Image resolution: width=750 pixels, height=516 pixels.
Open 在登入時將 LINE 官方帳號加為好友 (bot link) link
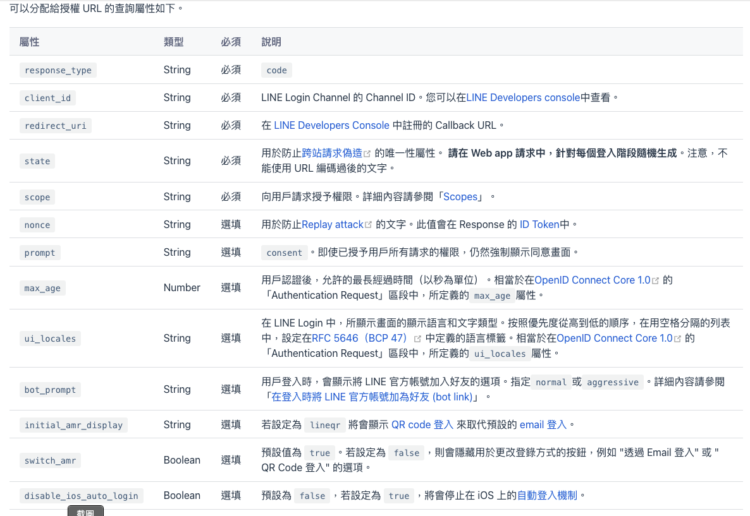click(372, 397)
